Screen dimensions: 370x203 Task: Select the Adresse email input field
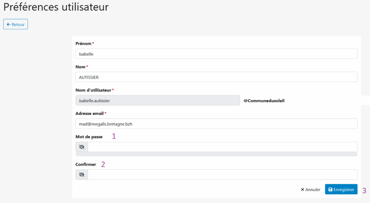pos(216,124)
